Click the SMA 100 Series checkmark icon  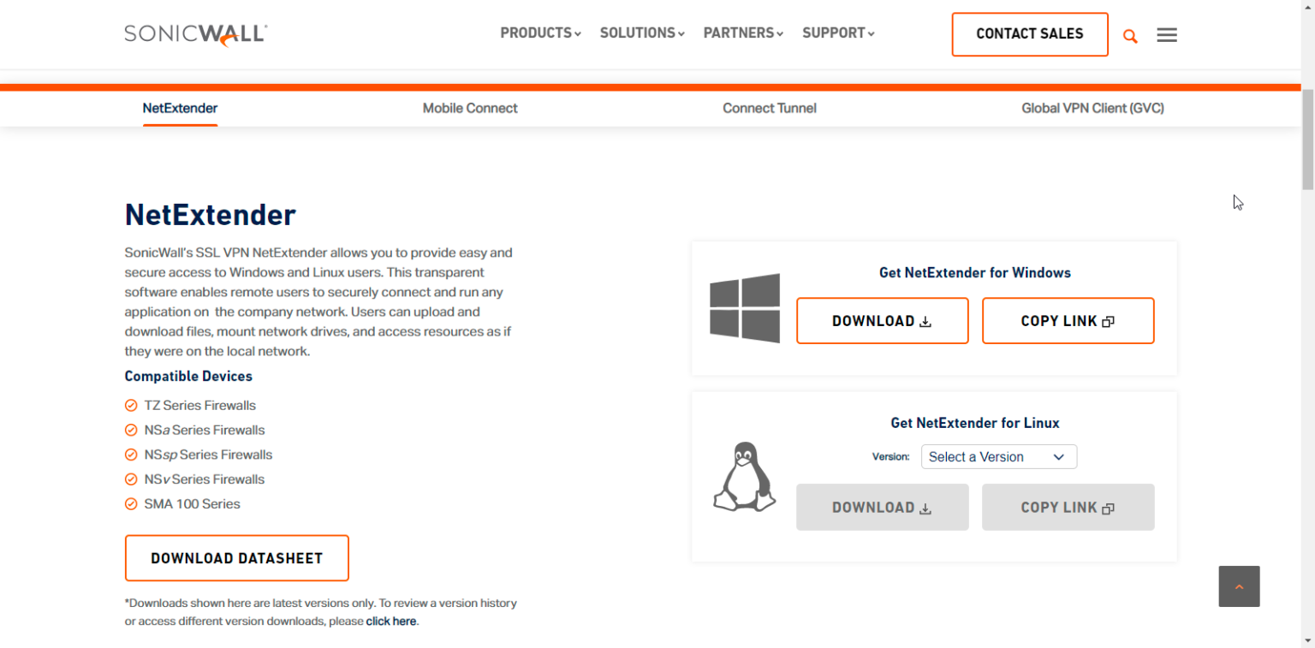[x=131, y=503]
